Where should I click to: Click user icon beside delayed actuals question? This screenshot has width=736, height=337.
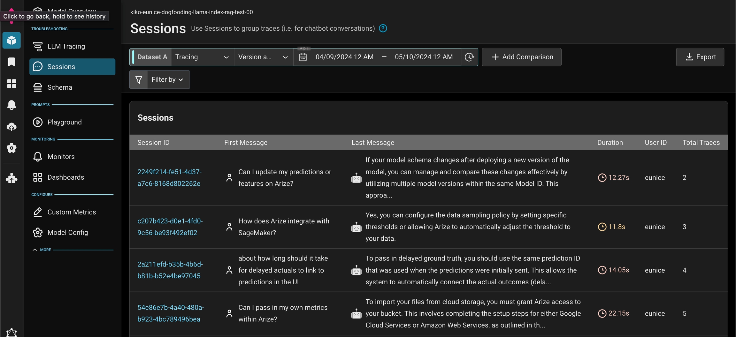229,270
